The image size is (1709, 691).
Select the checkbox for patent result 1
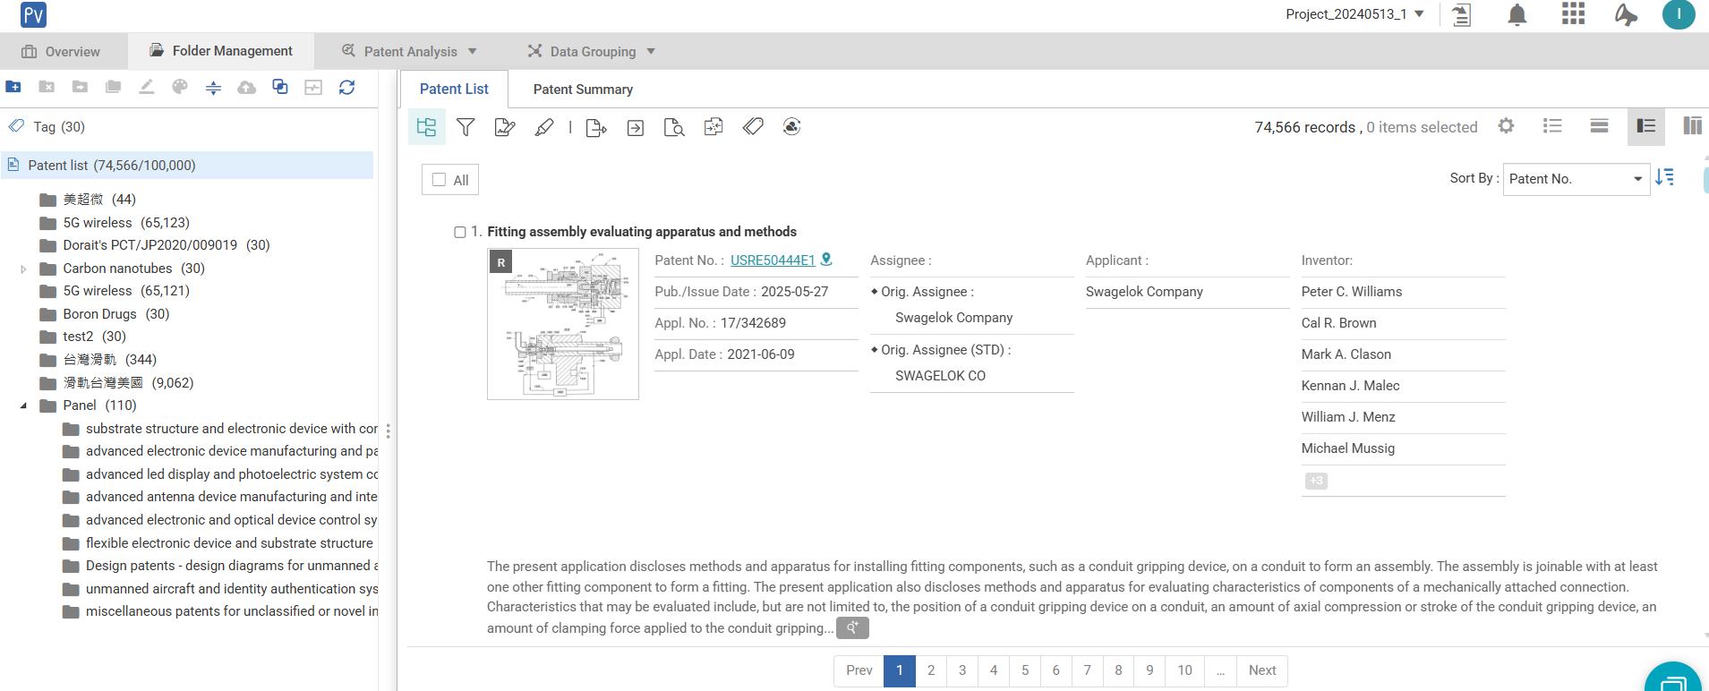(x=460, y=233)
